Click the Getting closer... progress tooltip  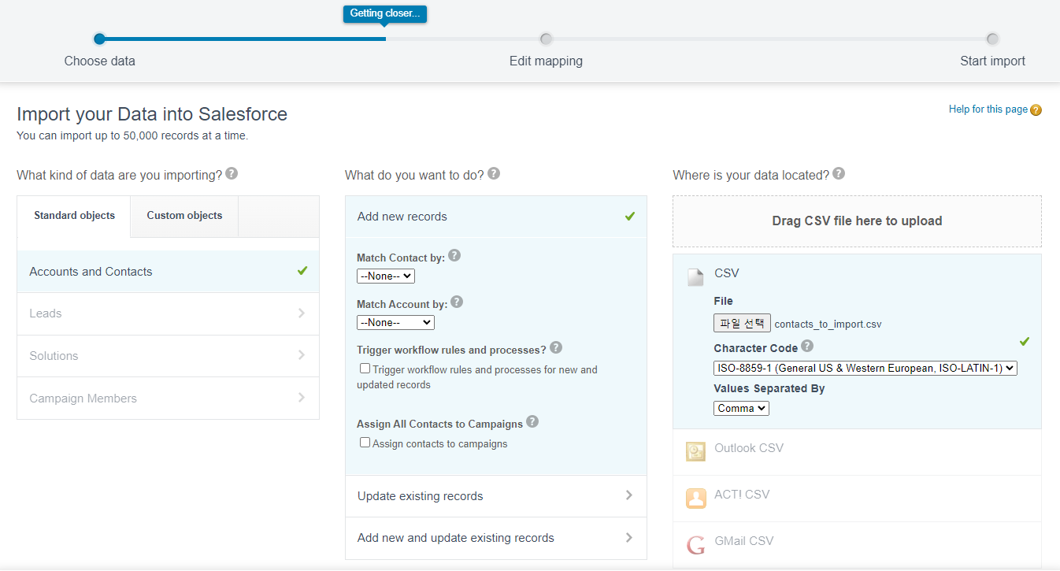(x=385, y=13)
